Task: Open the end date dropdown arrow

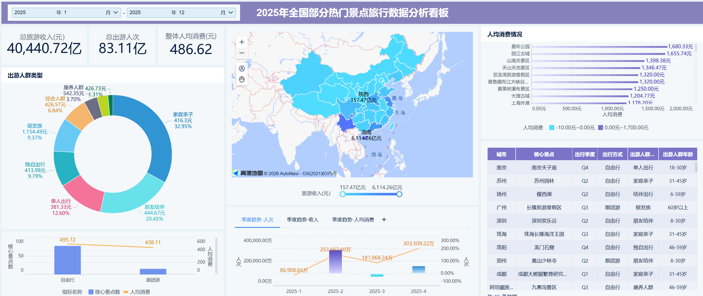Action: pyautogui.click(x=230, y=12)
